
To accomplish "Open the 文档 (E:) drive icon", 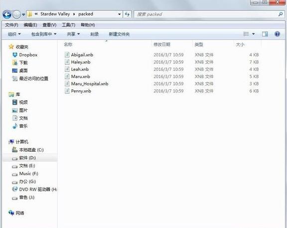I will coord(14,166).
